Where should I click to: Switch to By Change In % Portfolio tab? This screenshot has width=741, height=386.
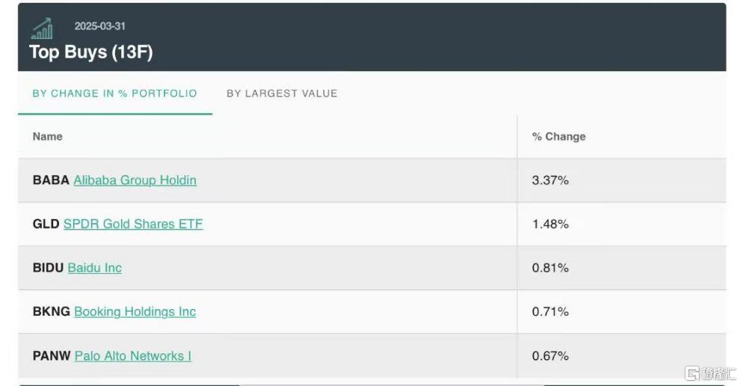(x=115, y=94)
